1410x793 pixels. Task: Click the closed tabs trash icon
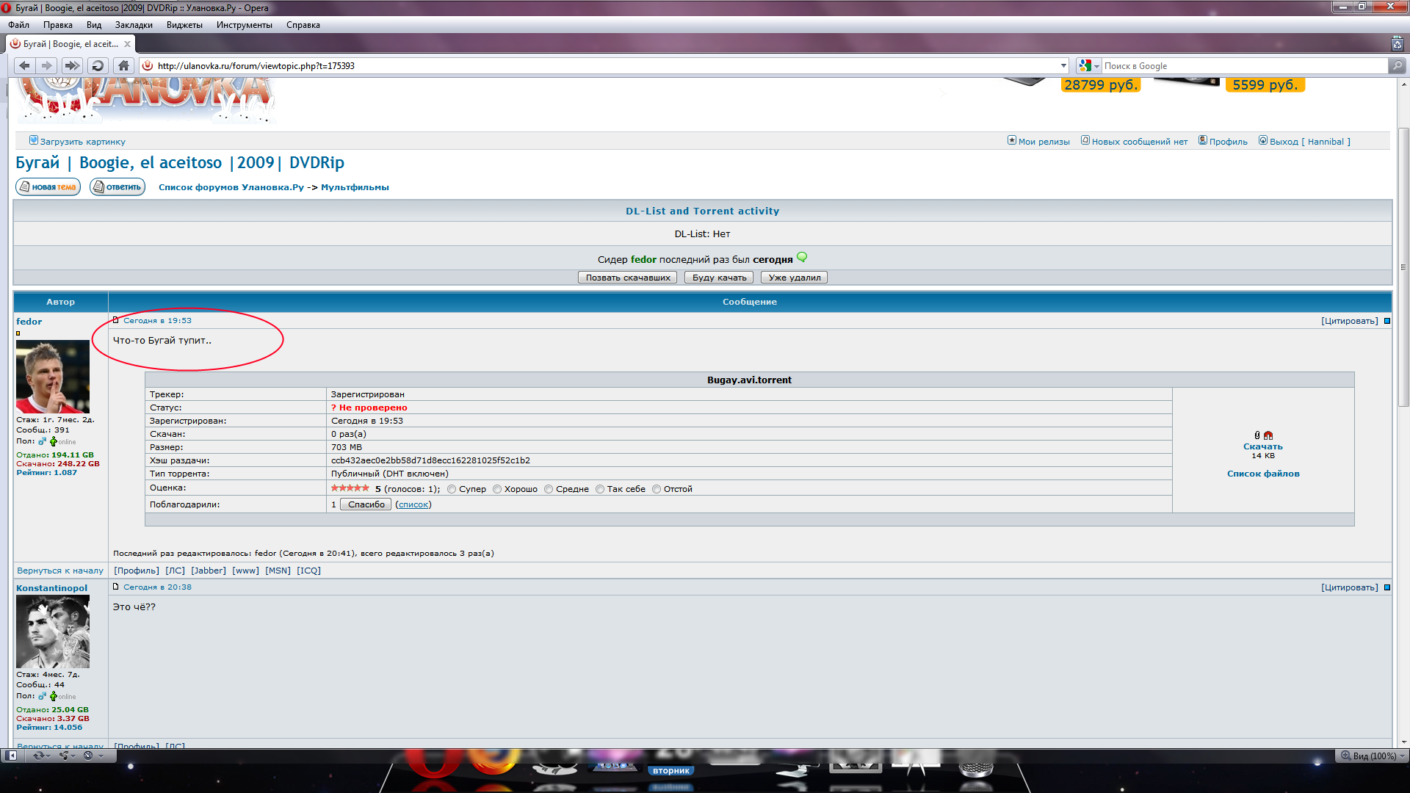(1397, 44)
